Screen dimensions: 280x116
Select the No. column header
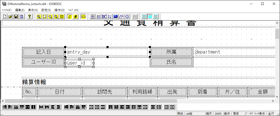point(30,92)
